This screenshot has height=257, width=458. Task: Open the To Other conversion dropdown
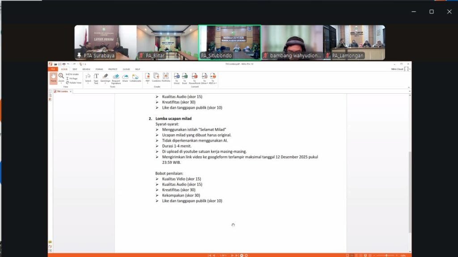[204, 83]
